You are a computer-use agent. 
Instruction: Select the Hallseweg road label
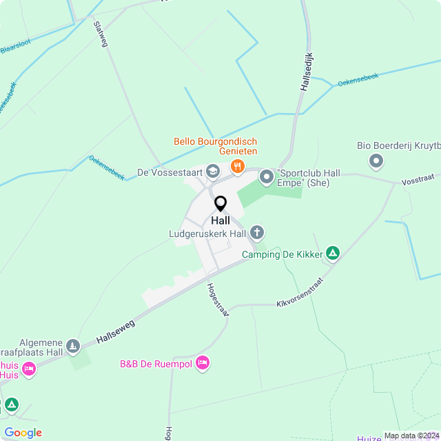point(116,332)
